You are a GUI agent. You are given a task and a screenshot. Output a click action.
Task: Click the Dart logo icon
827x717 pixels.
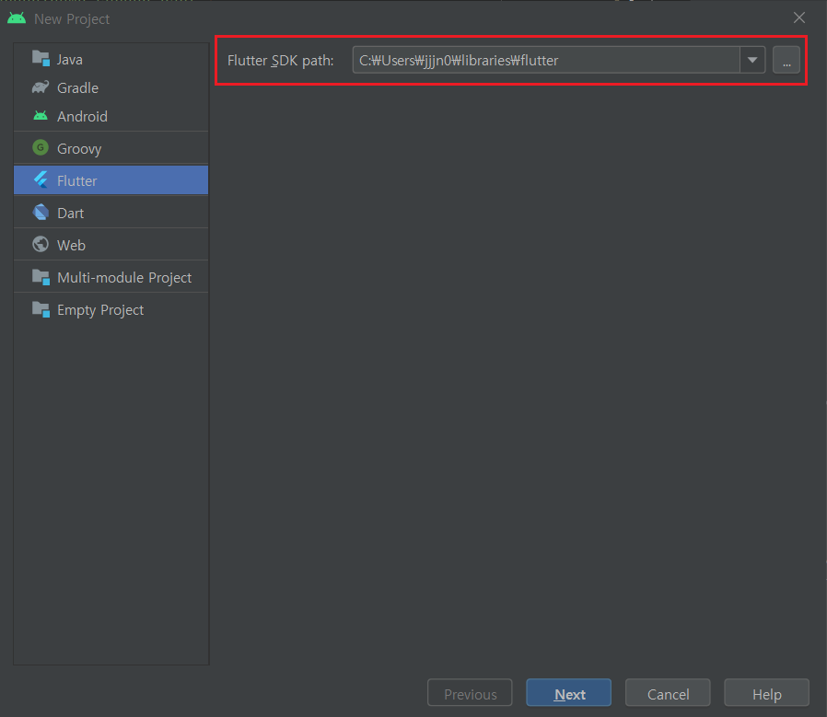click(x=41, y=213)
